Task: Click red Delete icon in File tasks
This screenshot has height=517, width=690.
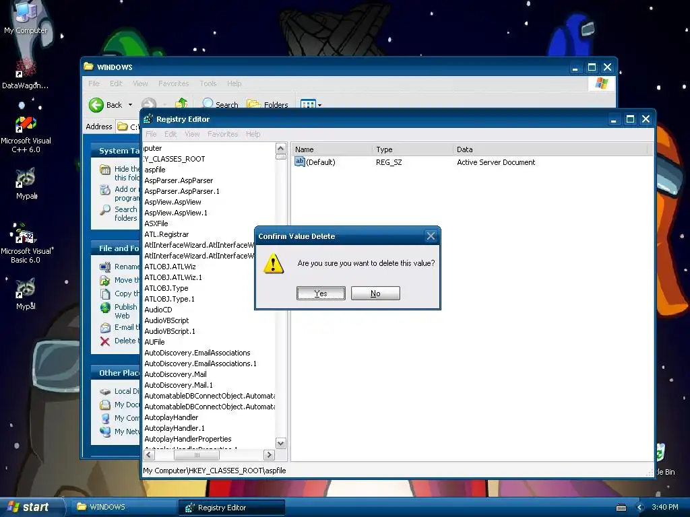Action: point(104,341)
